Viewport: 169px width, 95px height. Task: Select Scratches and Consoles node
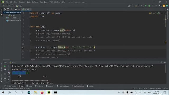coord(13,21)
